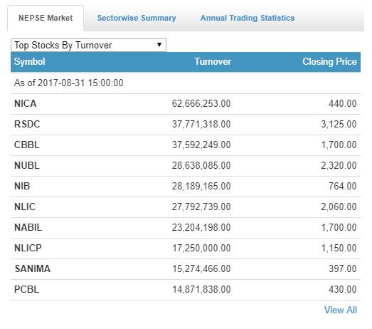The height and width of the screenshot is (329, 372).
Task: Click the Closing Price column header
Action: tap(329, 62)
